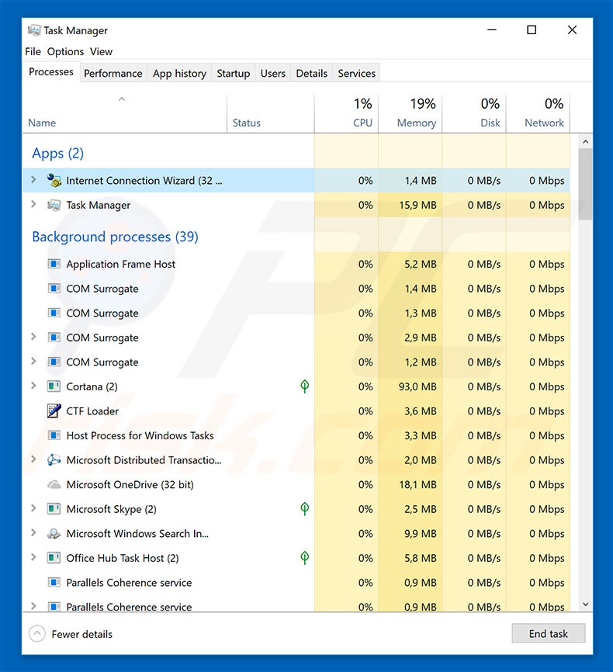Select the CTF Loader process row
Viewport: 613px width, 672px height.
coord(296,411)
